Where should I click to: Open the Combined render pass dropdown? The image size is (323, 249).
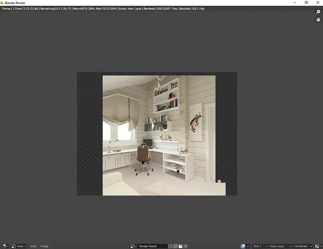303,246
